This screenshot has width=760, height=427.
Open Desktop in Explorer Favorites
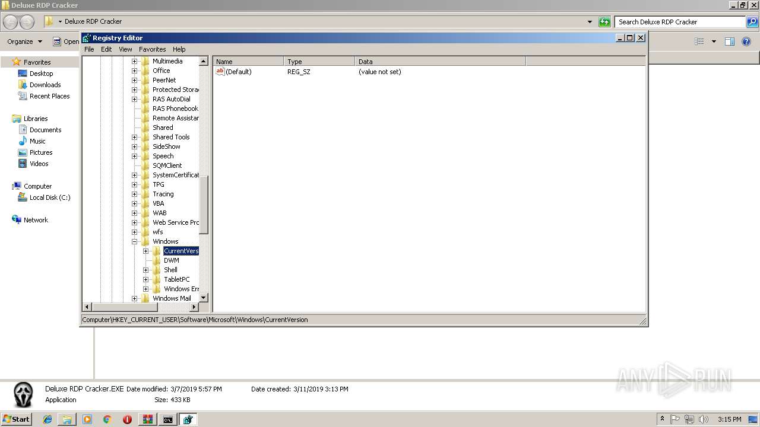(41, 74)
